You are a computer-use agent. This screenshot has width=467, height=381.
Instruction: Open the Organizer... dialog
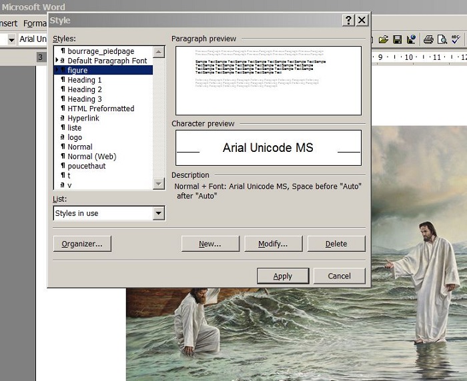82,244
